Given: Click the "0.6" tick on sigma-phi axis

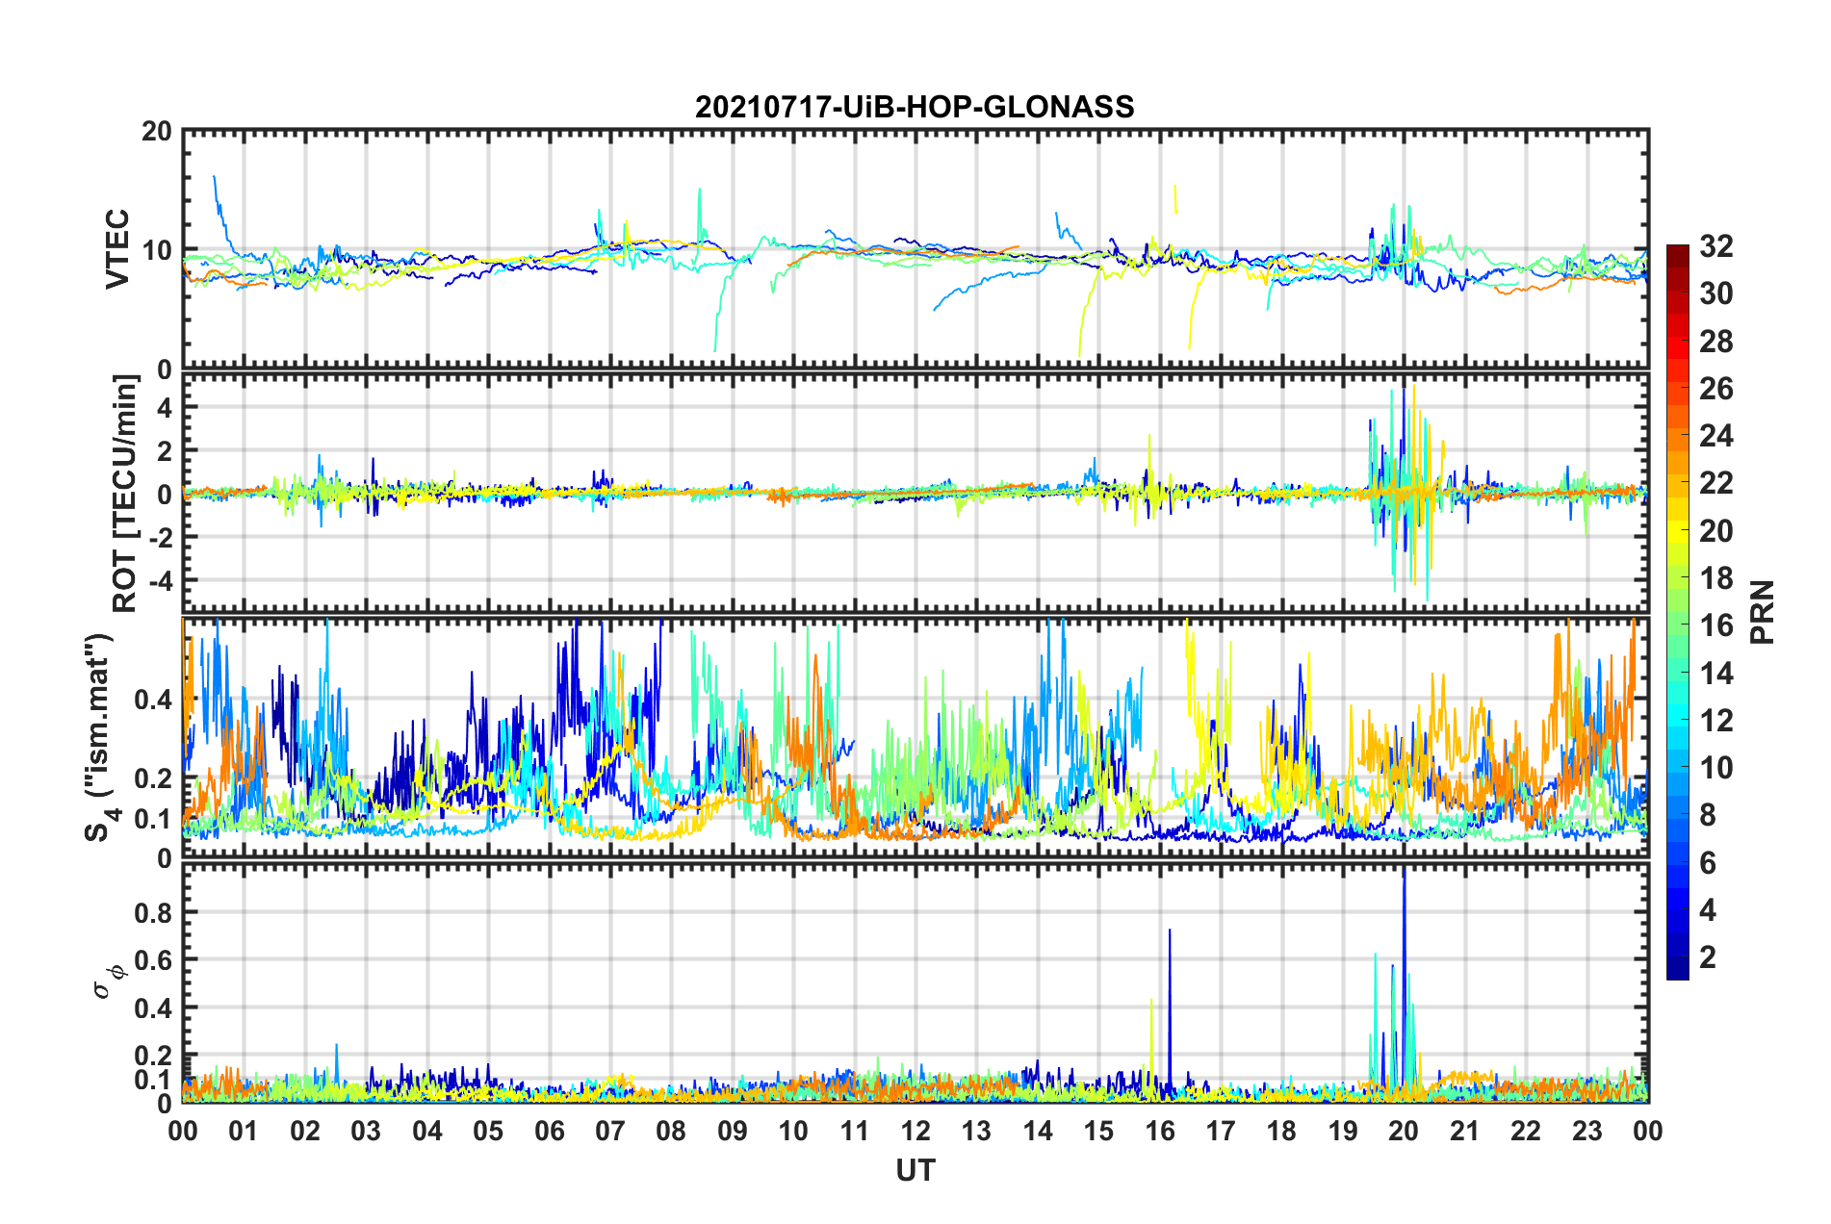Looking at the screenshot, I should 153,959.
